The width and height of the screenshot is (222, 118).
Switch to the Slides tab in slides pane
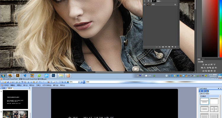coord(10,88)
